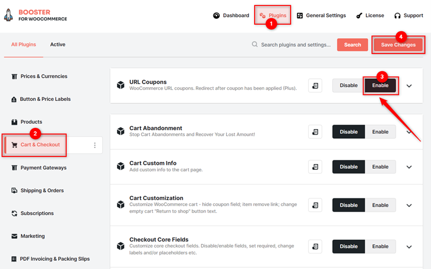Expand the URL Coupons settings chevron
The height and width of the screenshot is (269, 431).
click(409, 86)
